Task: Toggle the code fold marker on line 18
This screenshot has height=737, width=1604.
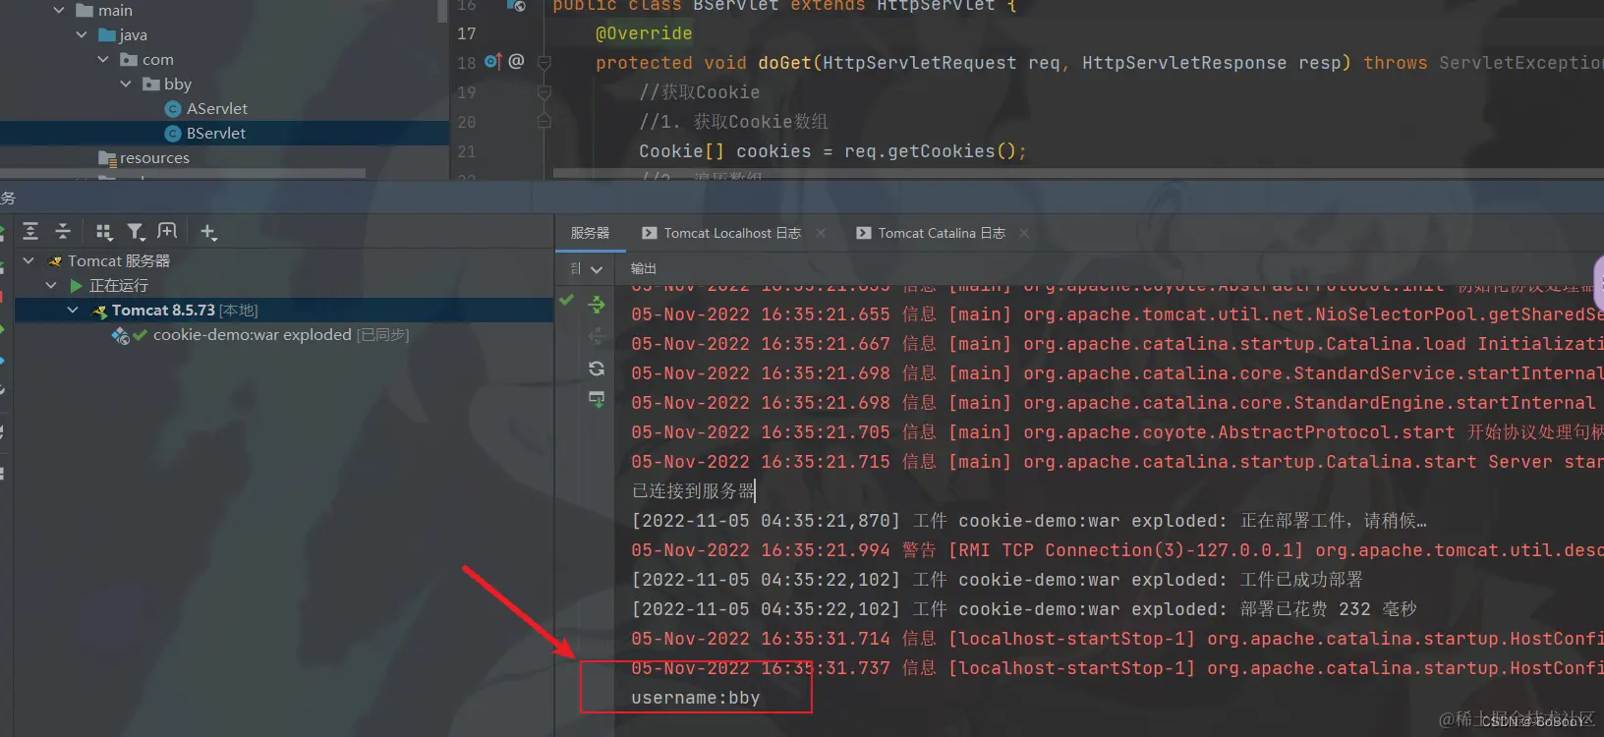Action: click(544, 62)
